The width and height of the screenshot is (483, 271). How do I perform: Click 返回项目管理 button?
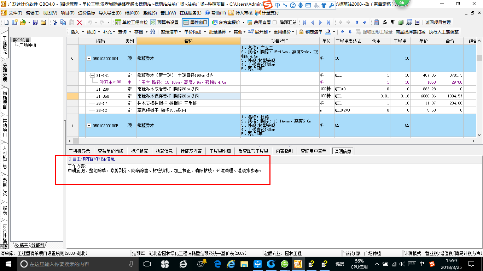tap(438, 22)
